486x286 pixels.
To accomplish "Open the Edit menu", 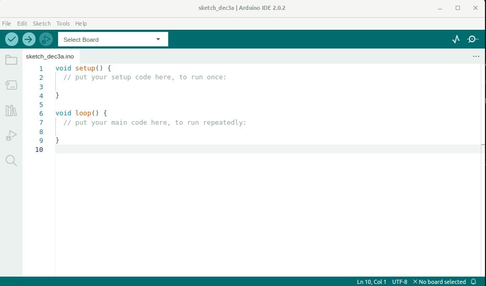I will click(x=22, y=23).
